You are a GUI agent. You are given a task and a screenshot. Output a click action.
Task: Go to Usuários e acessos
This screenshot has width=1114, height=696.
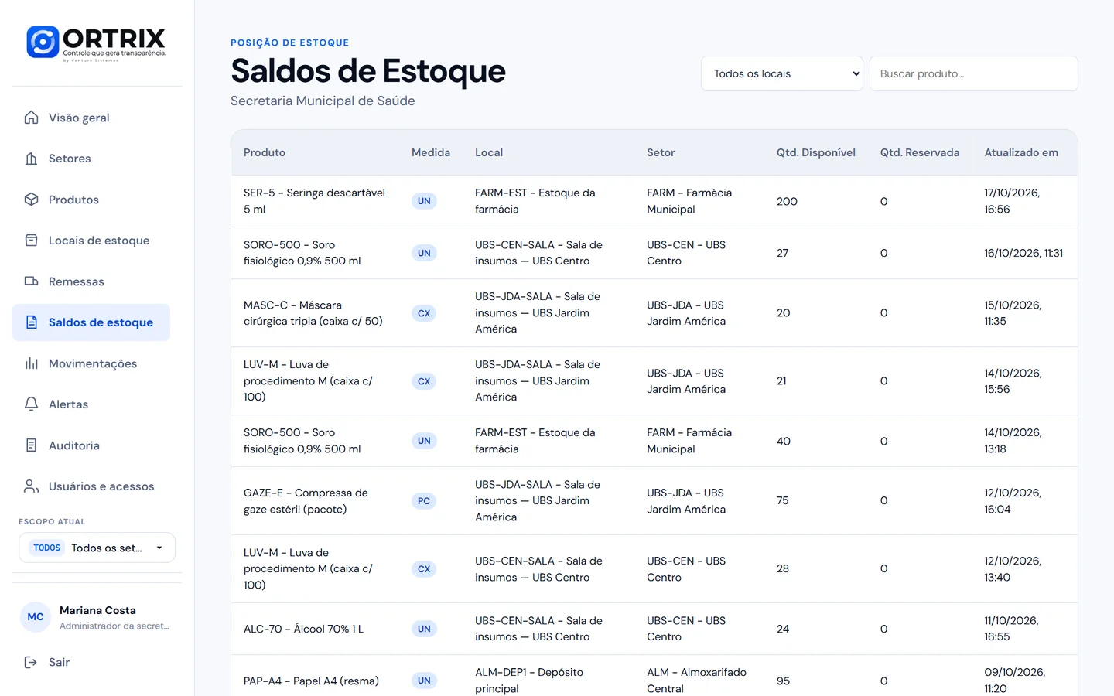coord(91,486)
